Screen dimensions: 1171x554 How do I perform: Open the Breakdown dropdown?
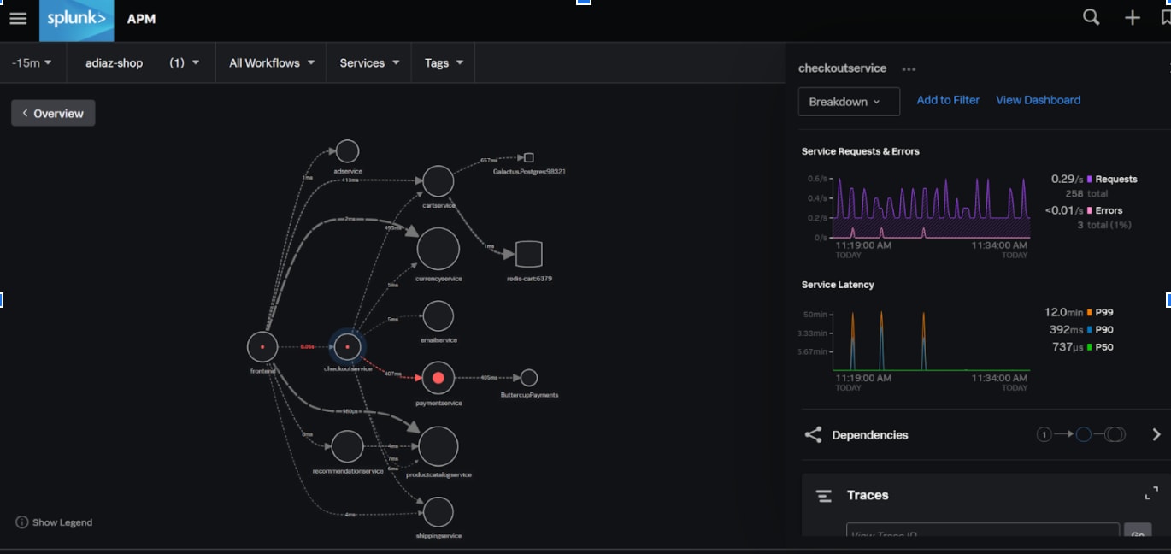pyautogui.click(x=849, y=102)
